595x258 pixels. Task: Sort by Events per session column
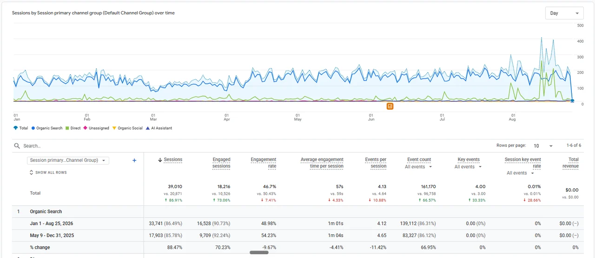point(376,163)
